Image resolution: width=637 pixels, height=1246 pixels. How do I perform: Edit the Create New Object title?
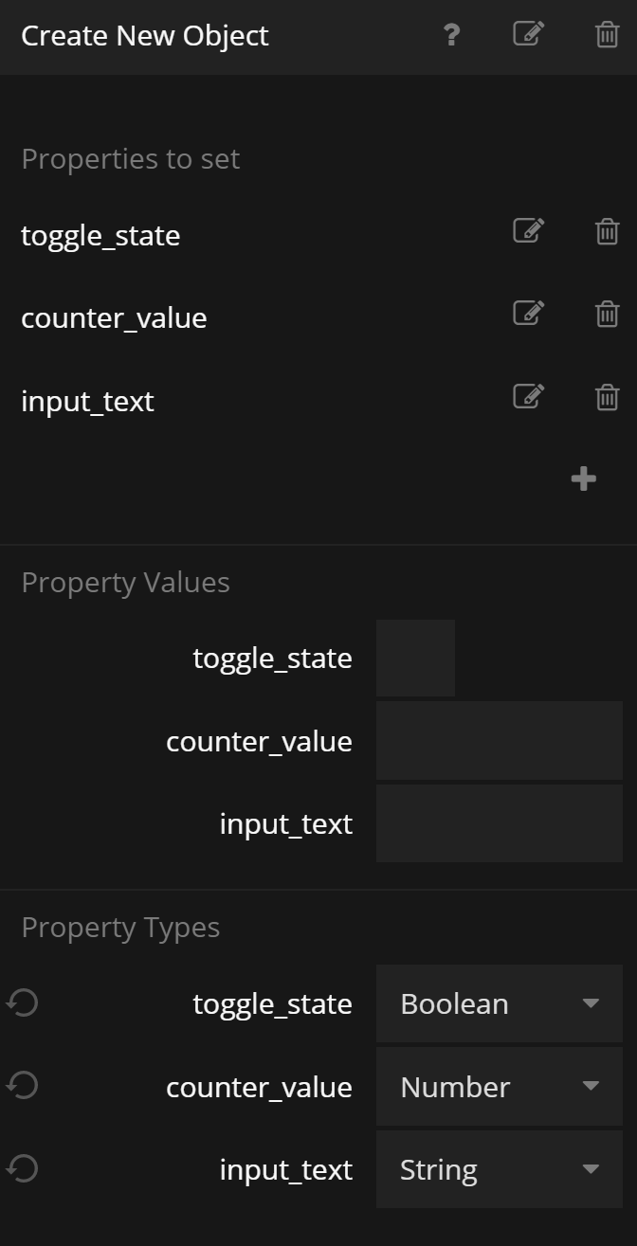pyautogui.click(x=528, y=35)
